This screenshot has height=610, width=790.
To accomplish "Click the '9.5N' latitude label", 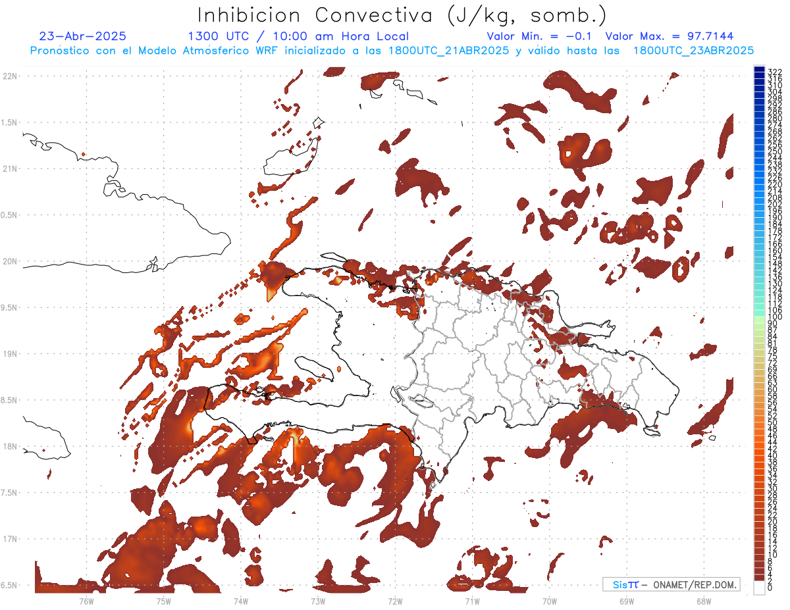I will click(x=9, y=307).
